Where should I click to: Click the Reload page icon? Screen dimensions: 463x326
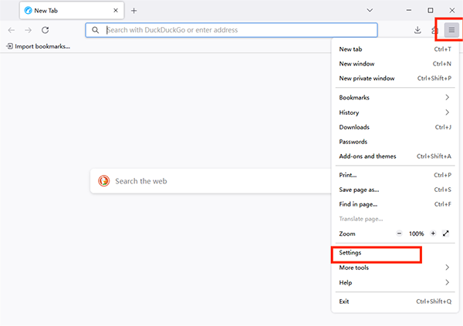click(x=46, y=30)
